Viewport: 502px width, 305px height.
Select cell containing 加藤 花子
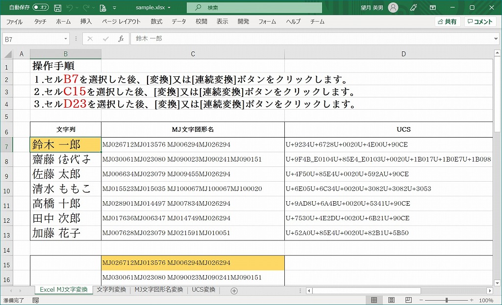click(66, 233)
